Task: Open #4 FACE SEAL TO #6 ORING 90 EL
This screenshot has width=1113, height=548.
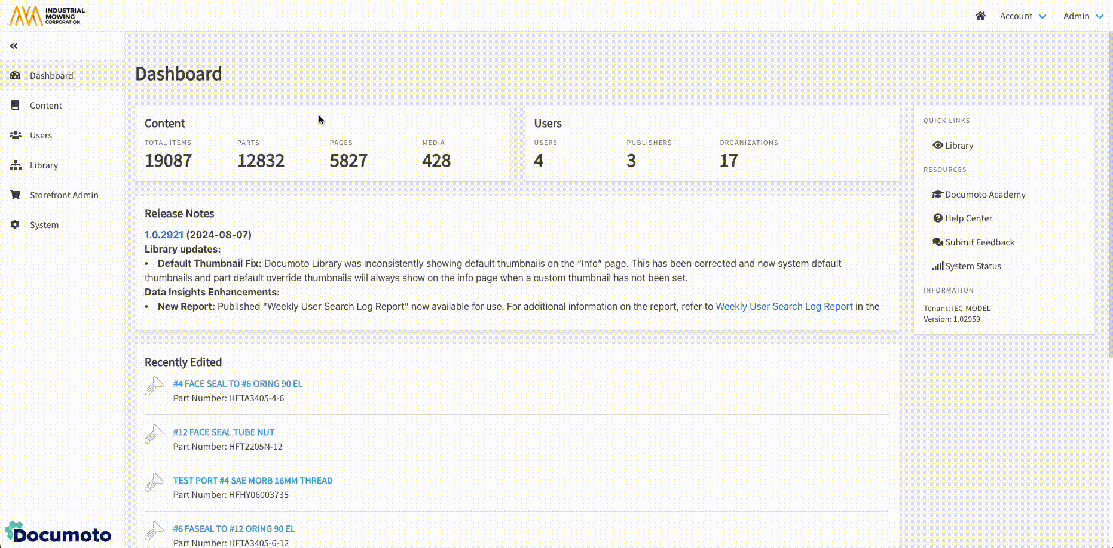Action: tap(237, 384)
